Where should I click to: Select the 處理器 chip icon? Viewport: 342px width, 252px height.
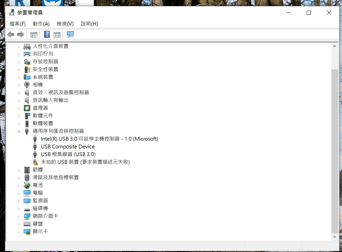tap(27, 108)
